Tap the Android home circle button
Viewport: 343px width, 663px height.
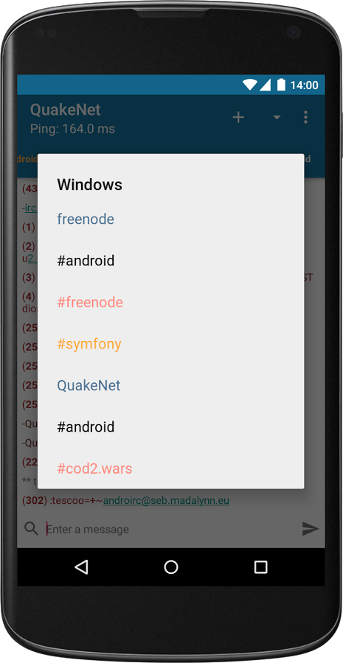pos(171,567)
